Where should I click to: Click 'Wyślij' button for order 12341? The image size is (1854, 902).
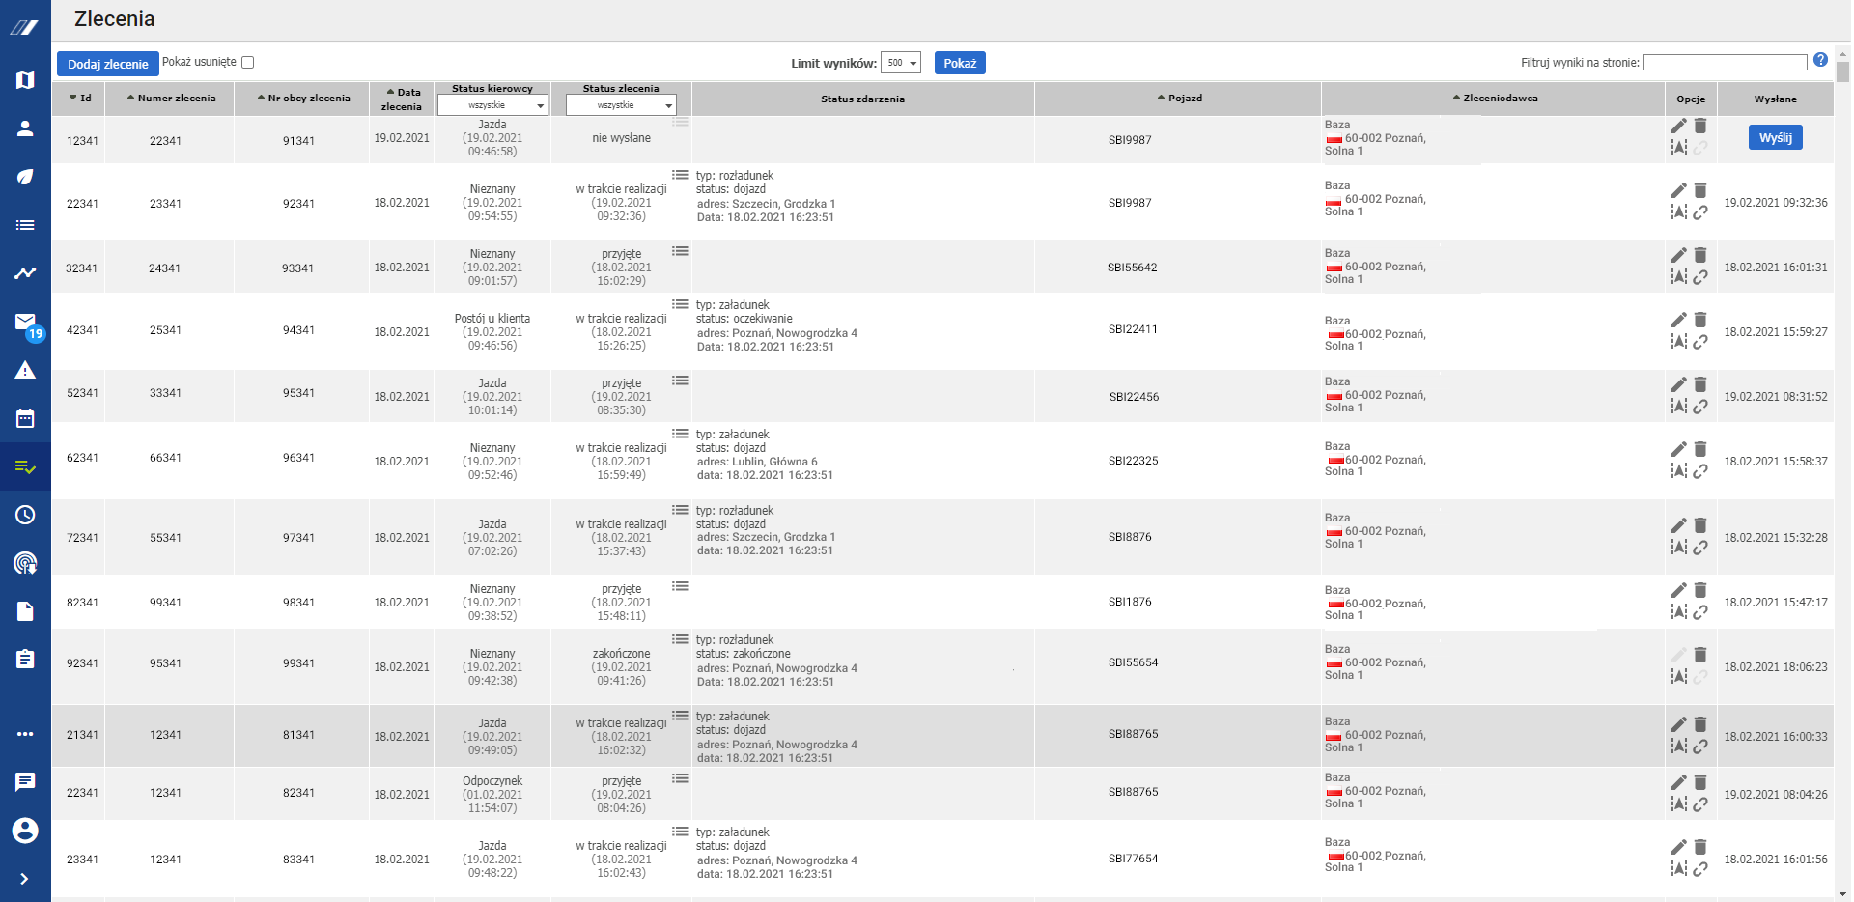click(x=1775, y=138)
